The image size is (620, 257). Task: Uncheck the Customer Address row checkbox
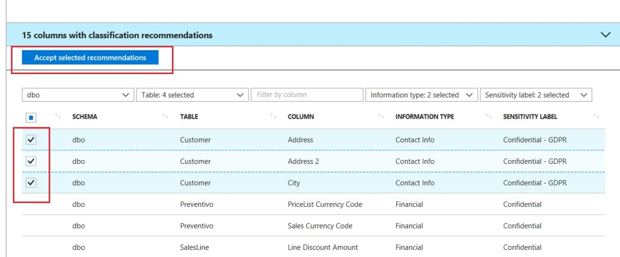tap(31, 140)
